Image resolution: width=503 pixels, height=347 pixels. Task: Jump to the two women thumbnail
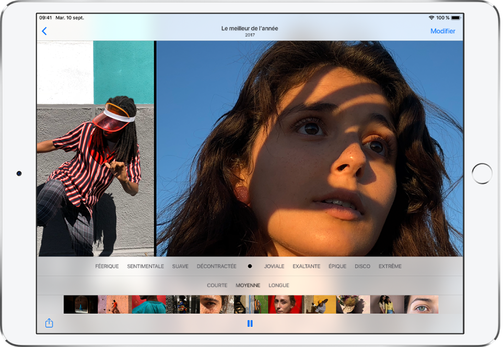[x=387, y=304]
